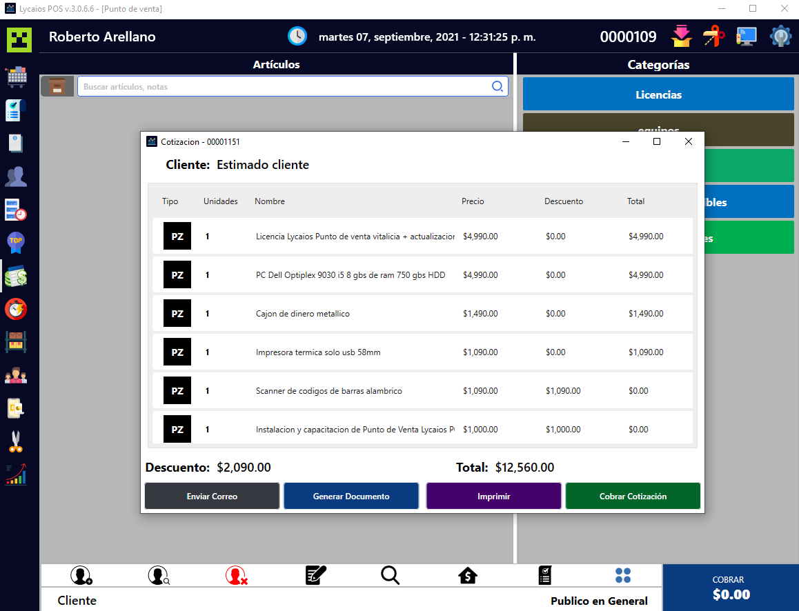Select the Cajon de dinero metallico row
The image size is (799, 611).
point(422,314)
